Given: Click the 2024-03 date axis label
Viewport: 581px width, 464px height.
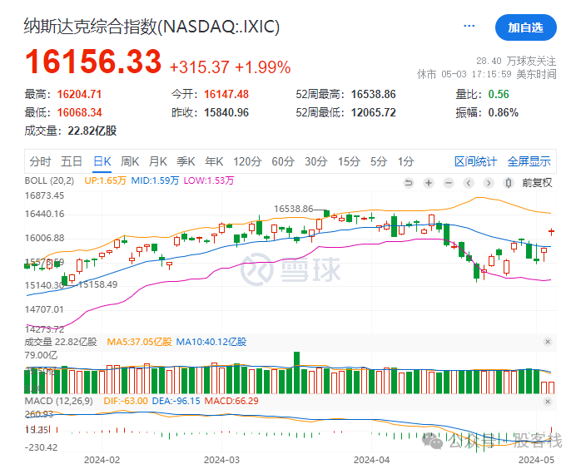Looking at the screenshot, I should coord(221,460).
